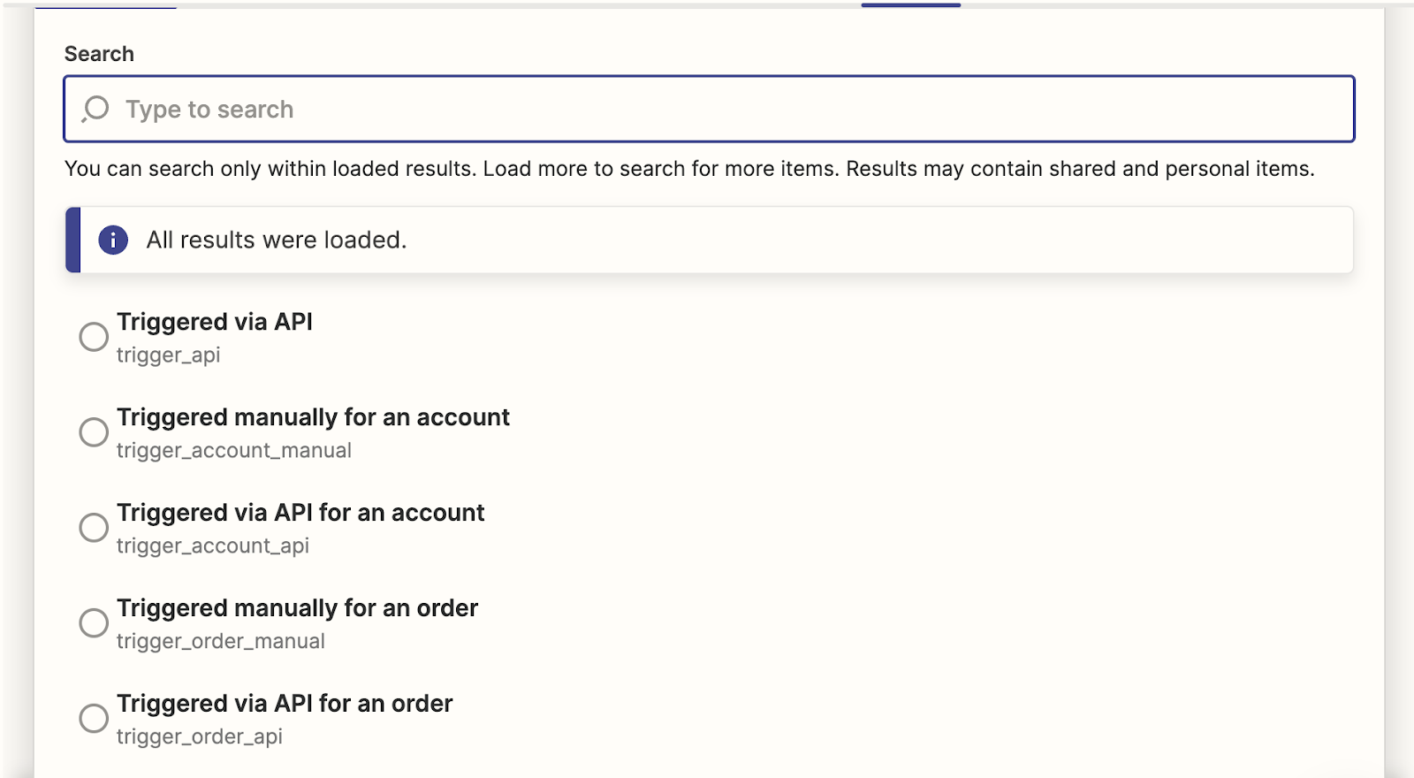
Task: Click 'Triggered manually for an account' title text
Action: [x=313, y=417]
